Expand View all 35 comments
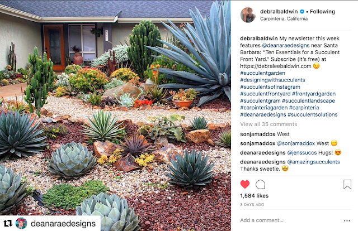Screen dimensions: 358x231 268,124
